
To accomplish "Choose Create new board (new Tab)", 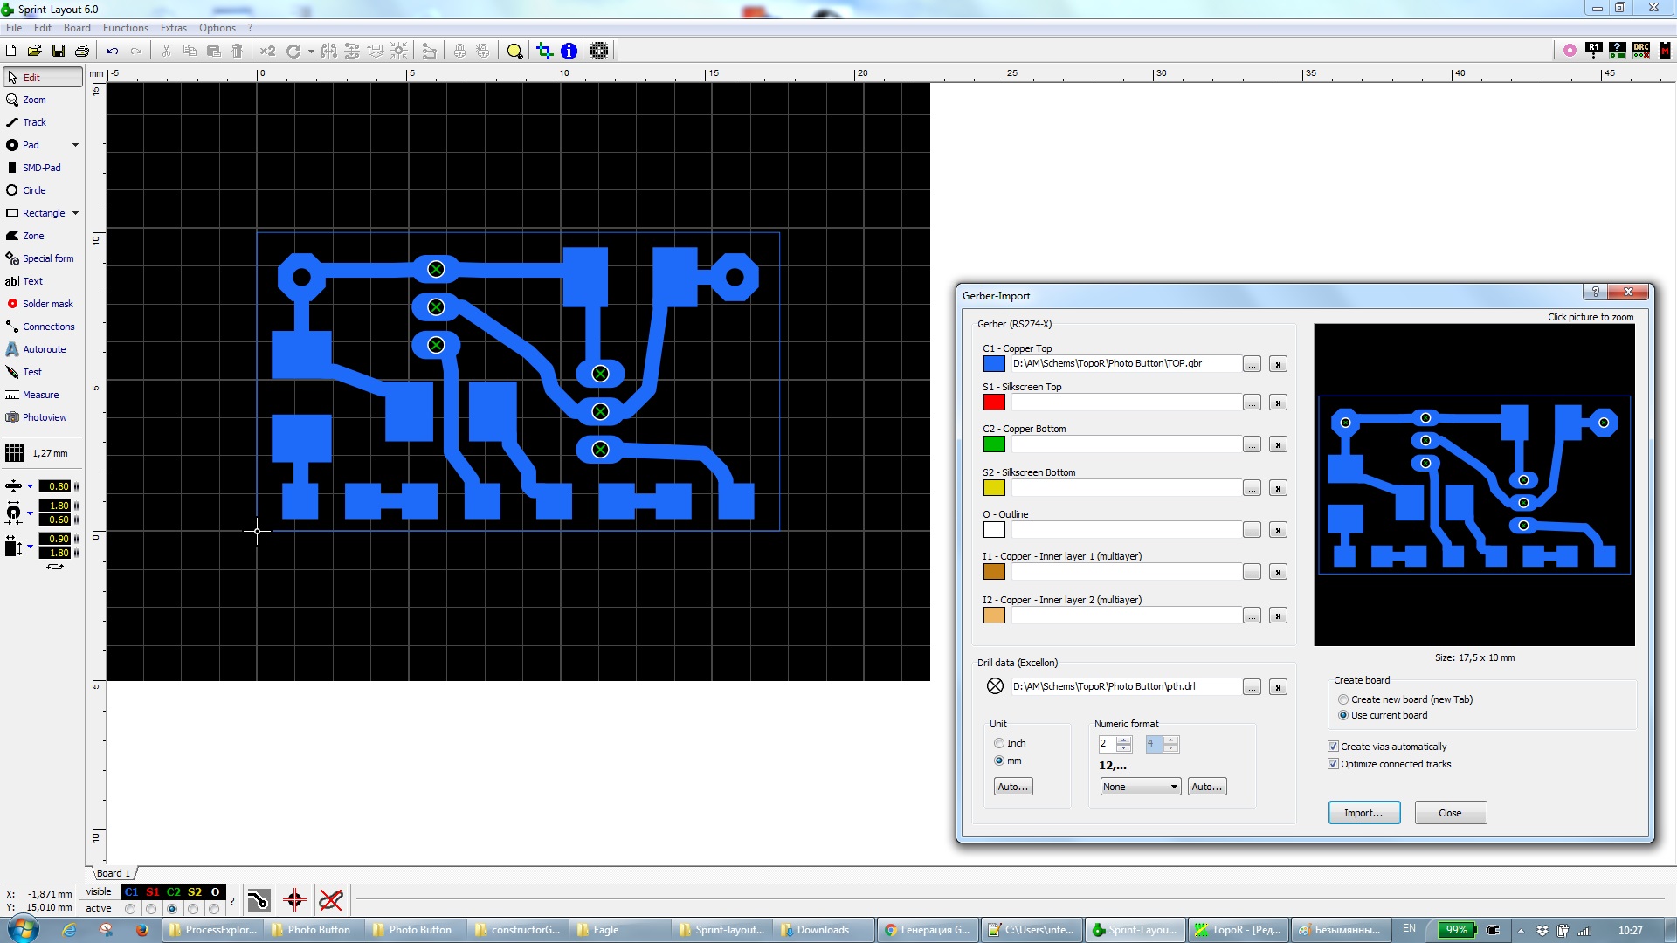I will pyautogui.click(x=1343, y=699).
